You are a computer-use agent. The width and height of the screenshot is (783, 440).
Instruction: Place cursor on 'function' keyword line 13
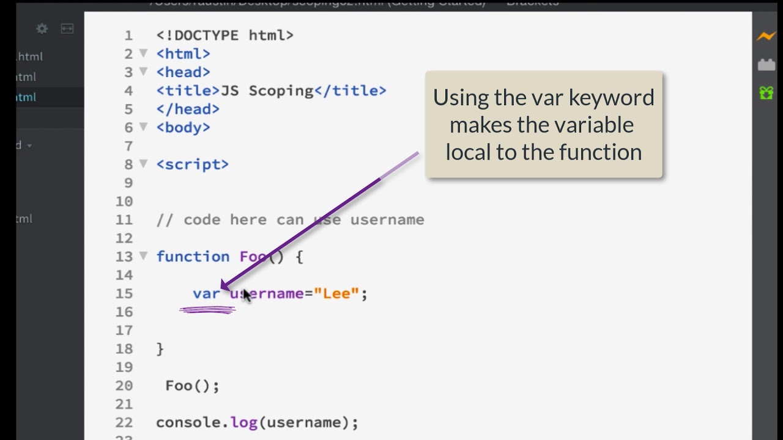(193, 256)
